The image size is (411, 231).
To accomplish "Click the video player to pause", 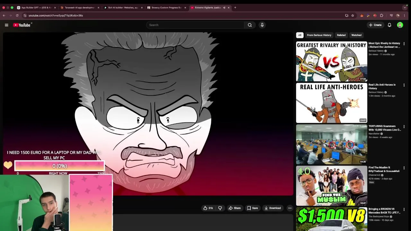I will click(x=148, y=114).
